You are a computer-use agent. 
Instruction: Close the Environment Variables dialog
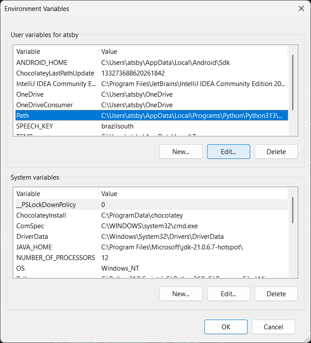click(x=301, y=8)
